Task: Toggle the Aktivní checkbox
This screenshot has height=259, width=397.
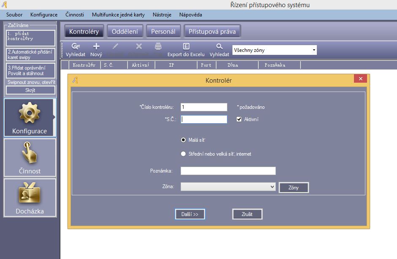Action: 239,119
